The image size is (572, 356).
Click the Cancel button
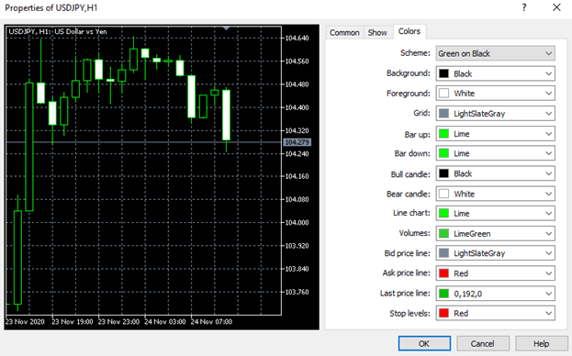(x=483, y=343)
